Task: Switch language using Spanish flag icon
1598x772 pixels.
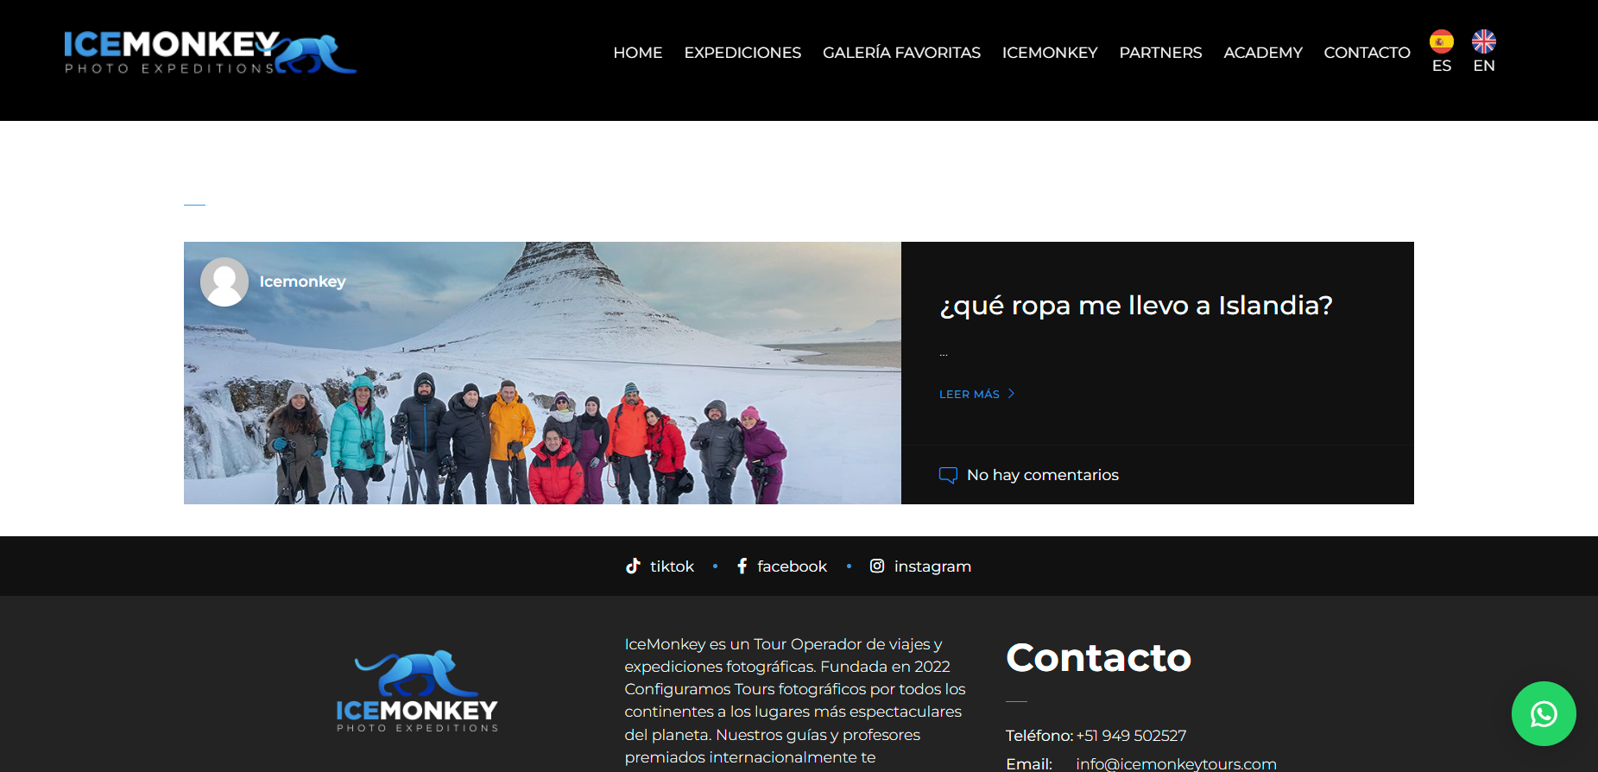Action: click(1441, 41)
